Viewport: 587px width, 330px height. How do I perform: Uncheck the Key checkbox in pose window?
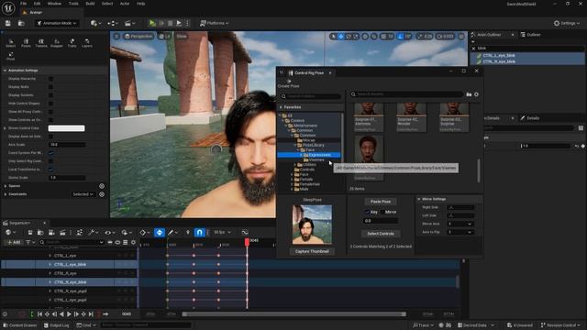367,212
